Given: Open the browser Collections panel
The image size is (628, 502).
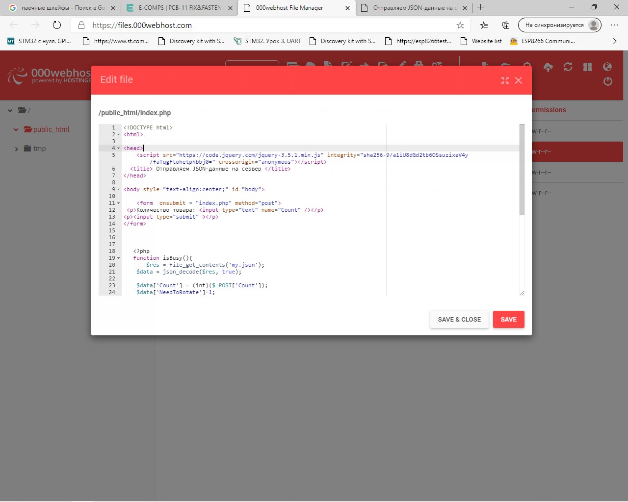Looking at the screenshot, I should [x=506, y=25].
